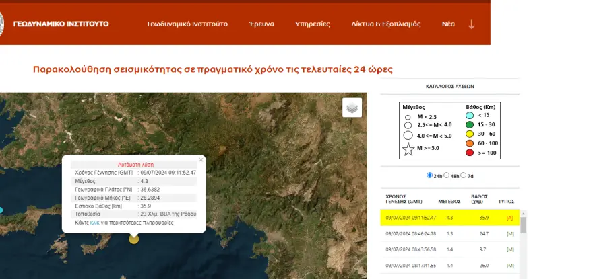
Task: Open the Υπηρεσίες menu
Action: click(x=313, y=24)
